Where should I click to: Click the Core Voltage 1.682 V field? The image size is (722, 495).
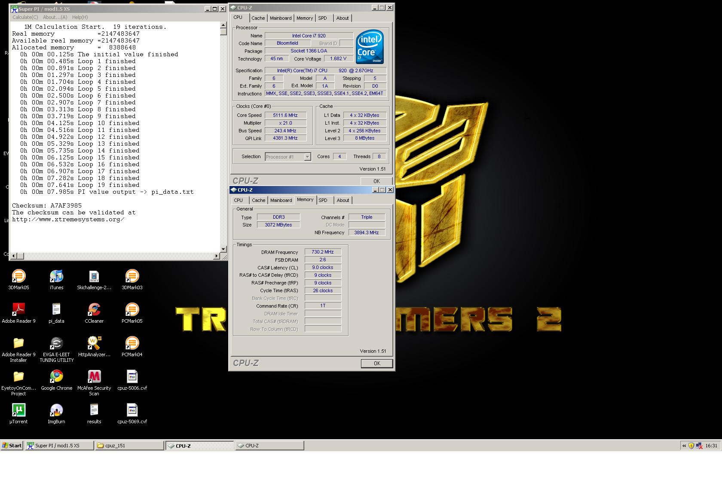coord(338,59)
